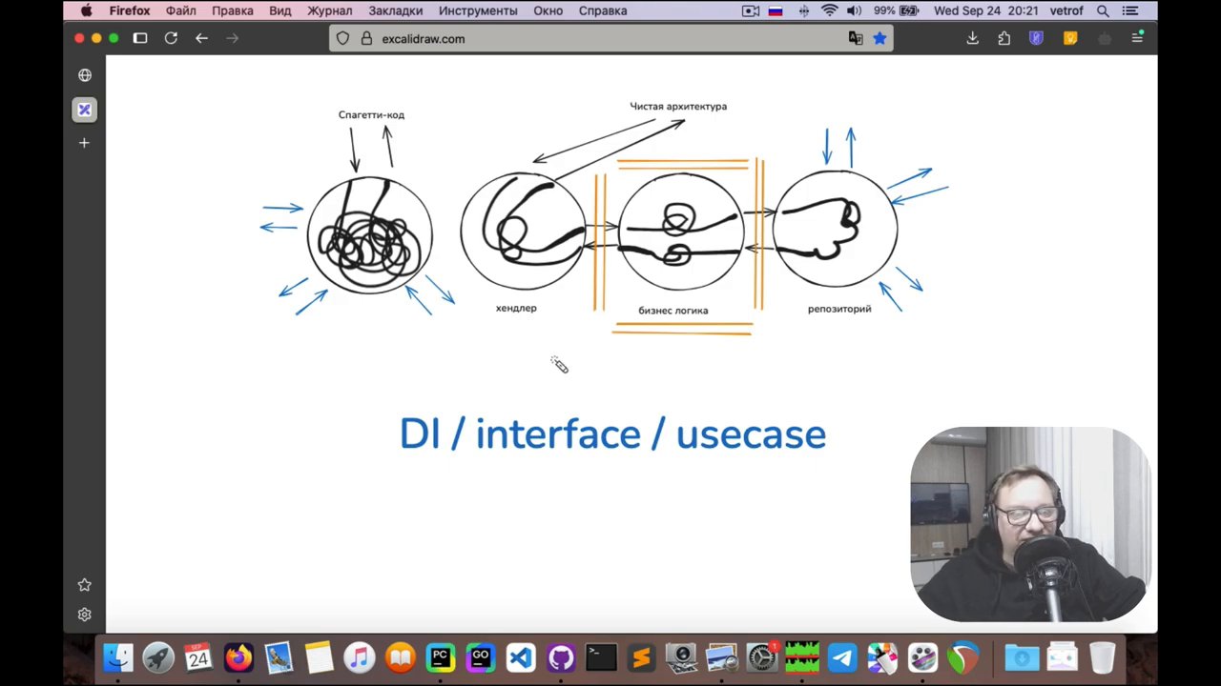Open the extensions puzzle icon
The width and height of the screenshot is (1221, 686).
[1004, 38]
